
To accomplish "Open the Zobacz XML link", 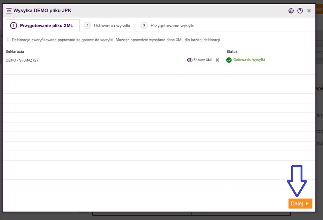I will (203, 60).
